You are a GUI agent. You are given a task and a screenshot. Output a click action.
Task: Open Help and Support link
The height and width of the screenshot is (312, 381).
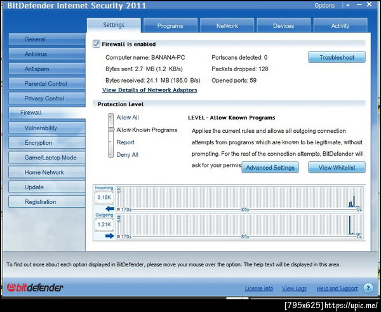tap(337, 288)
